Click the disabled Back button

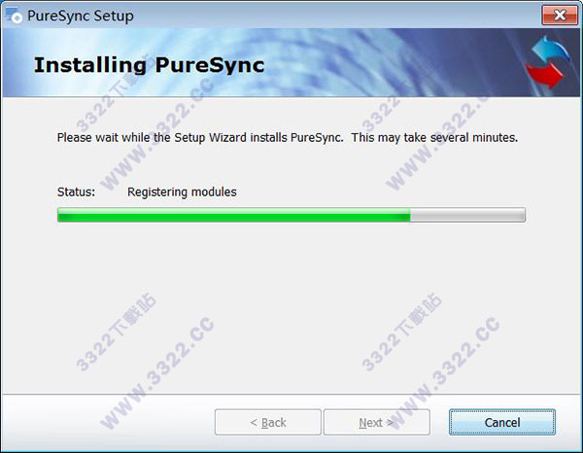pos(268,422)
